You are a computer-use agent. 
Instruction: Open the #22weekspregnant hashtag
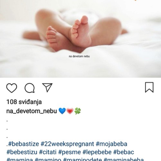pyautogui.click(x=67, y=144)
